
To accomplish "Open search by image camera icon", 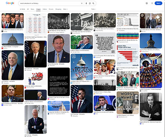I will [x=90, y=3].
